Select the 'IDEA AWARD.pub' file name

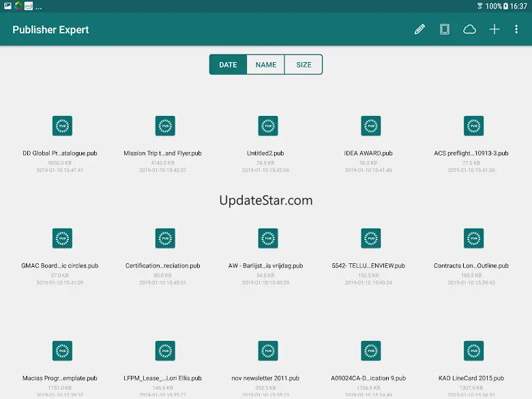tap(368, 153)
